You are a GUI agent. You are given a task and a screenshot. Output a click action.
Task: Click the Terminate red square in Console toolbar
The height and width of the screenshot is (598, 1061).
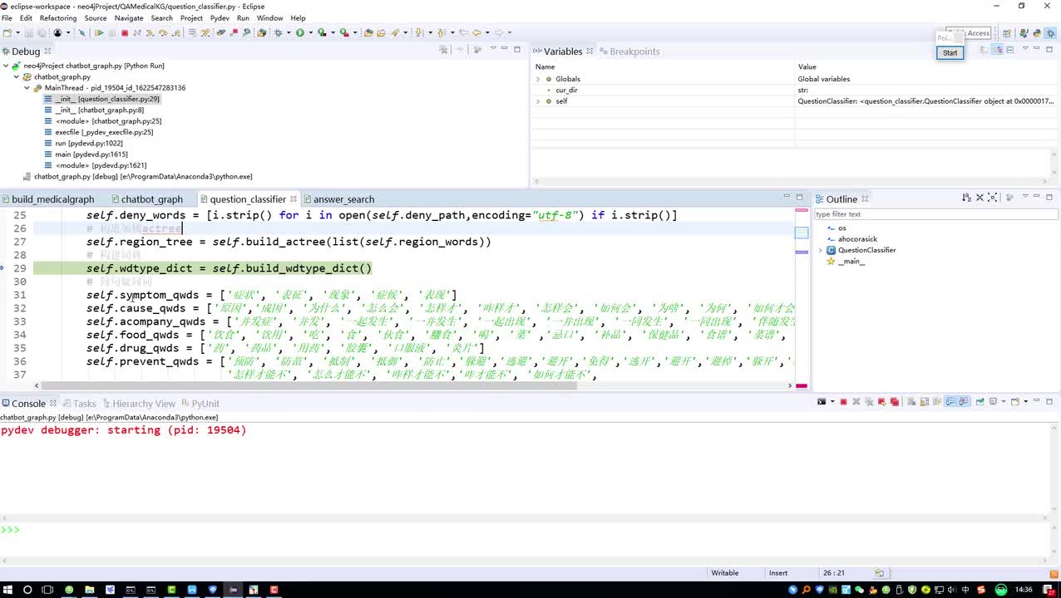tap(843, 402)
